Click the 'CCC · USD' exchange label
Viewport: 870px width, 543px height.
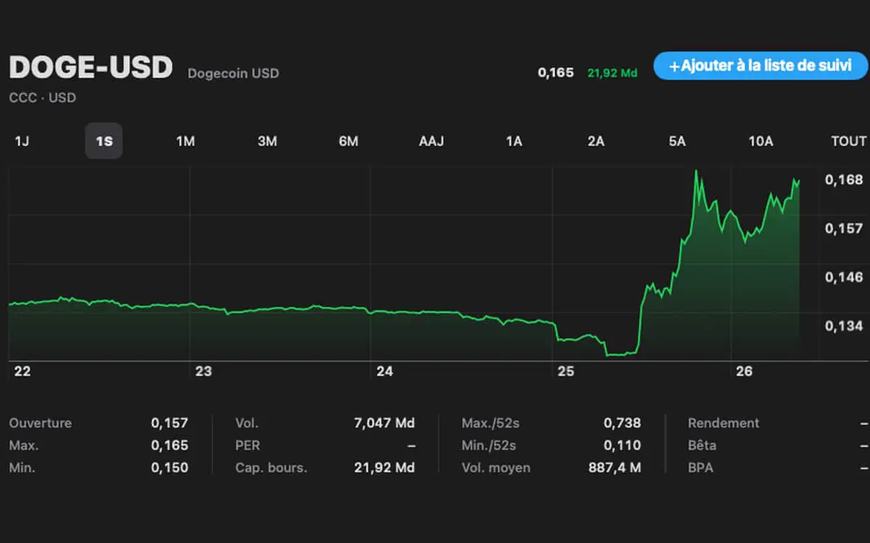[43, 98]
